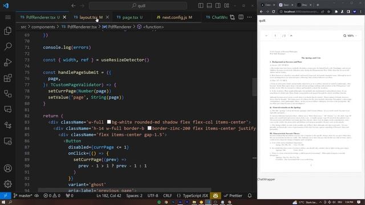Toggle the primary side bar layout icon

click(201, 6)
